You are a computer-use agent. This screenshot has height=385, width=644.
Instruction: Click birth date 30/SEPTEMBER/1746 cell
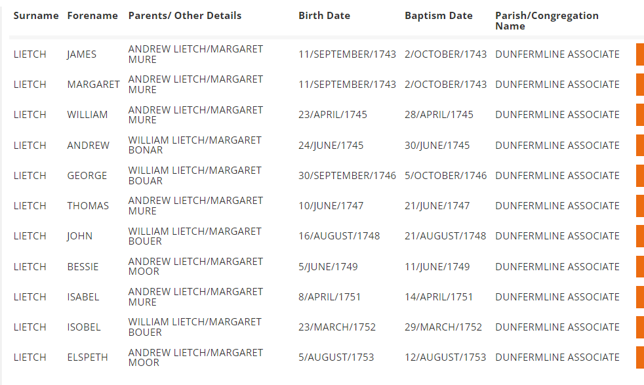347,176
